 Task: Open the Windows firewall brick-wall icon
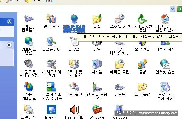point(97,109)
